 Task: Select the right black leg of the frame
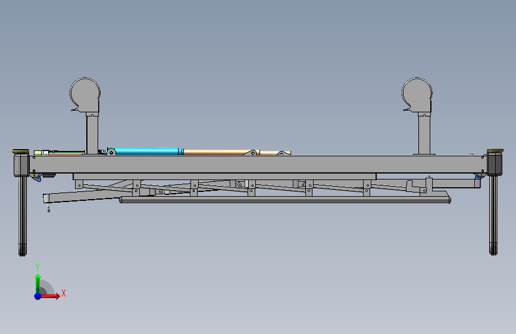coord(493,215)
